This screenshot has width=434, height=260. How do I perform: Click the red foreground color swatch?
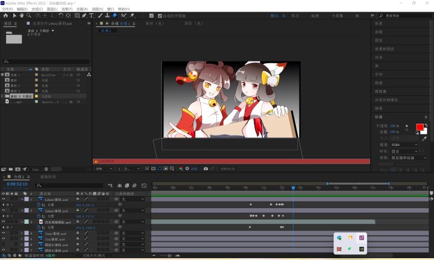pyautogui.click(x=420, y=127)
